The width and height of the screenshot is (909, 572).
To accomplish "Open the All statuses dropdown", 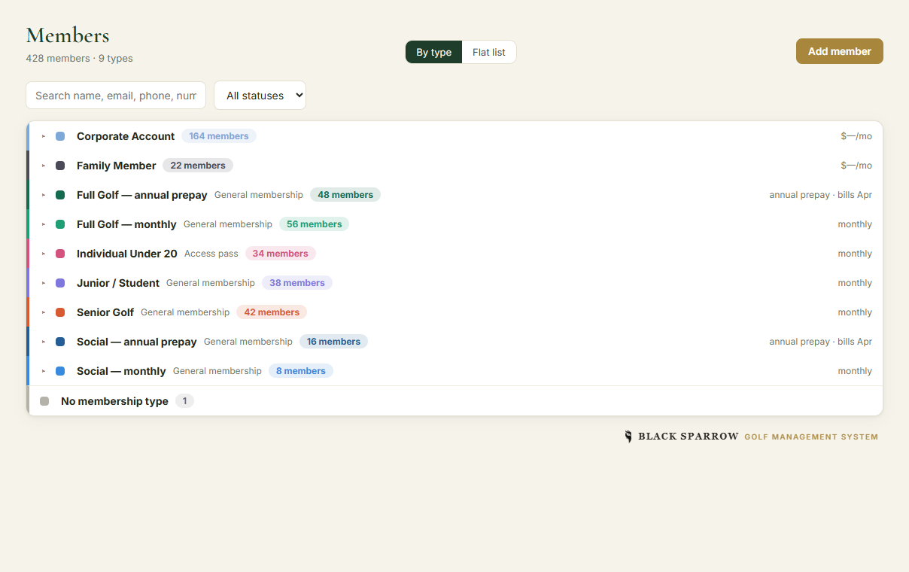I will pyautogui.click(x=260, y=96).
